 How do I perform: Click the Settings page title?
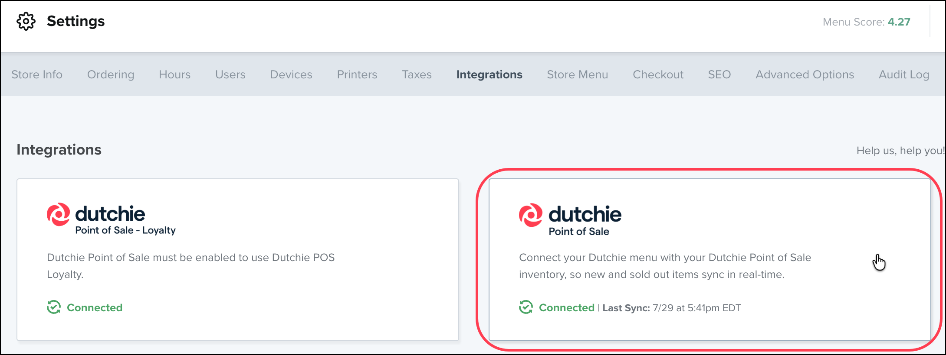pyautogui.click(x=76, y=21)
